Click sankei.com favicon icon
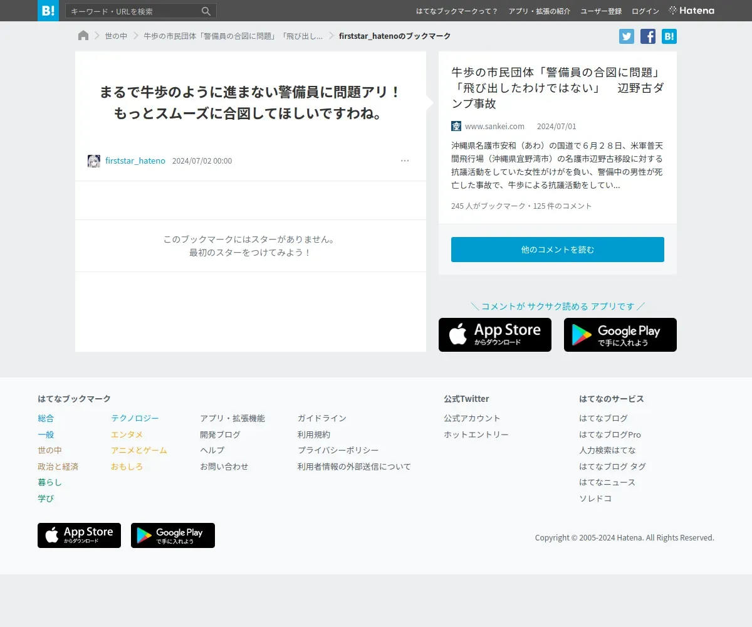Screen dimensions: 752x627 click(x=456, y=126)
